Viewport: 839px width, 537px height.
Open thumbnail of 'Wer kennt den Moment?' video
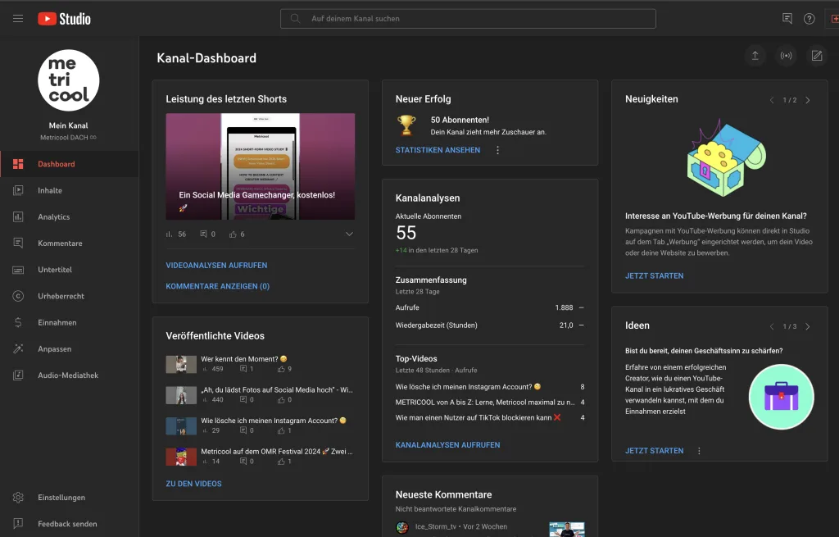coord(181,364)
